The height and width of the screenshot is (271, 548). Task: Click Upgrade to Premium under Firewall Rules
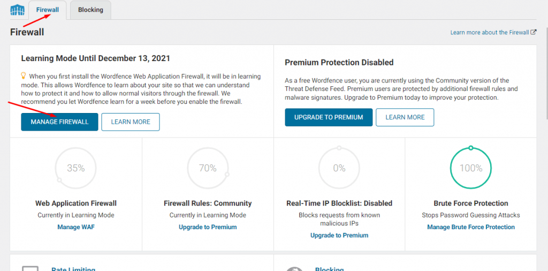tap(208, 227)
